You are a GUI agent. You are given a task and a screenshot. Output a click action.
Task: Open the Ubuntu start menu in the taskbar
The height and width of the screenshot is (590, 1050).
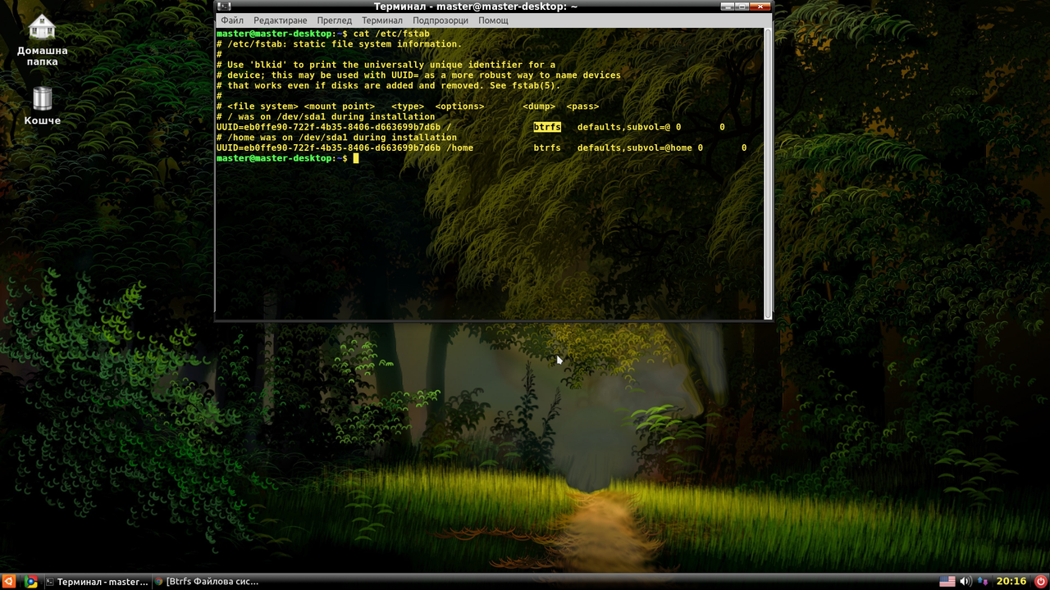(x=9, y=582)
